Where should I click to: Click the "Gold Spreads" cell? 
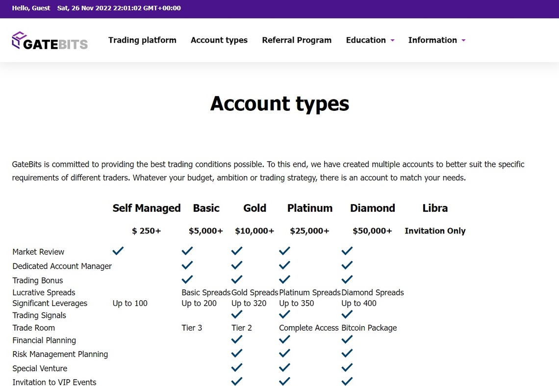click(x=254, y=292)
